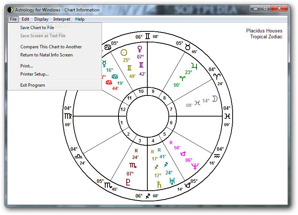Open the Interpret menu
Viewport: 298px width, 215px height.
pyautogui.click(x=62, y=19)
